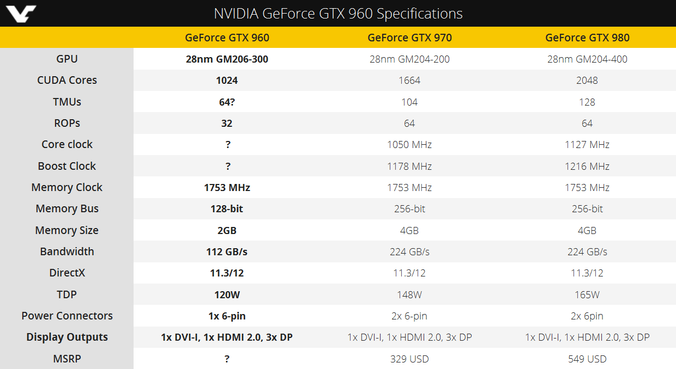This screenshot has height=369, width=676.
Task: Click the uncertain TMUs value 64?
Action: 227,102
